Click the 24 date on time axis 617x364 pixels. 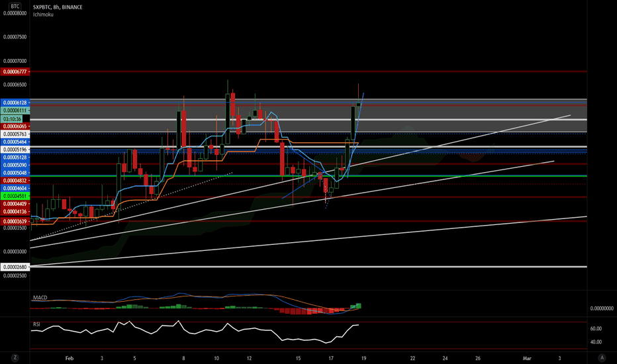pyautogui.click(x=445, y=358)
